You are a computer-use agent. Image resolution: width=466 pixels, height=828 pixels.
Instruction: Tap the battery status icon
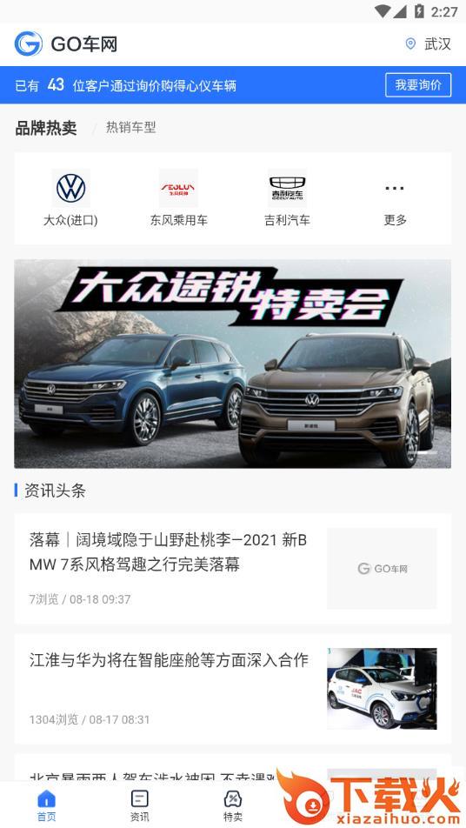tap(419, 11)
